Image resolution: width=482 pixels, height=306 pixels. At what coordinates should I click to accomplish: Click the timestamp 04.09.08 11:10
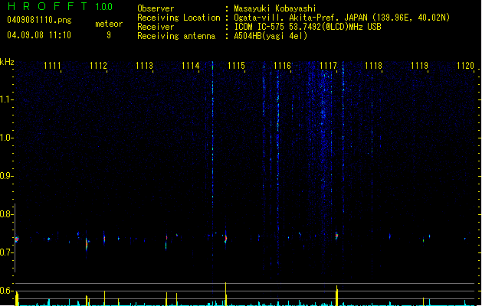(39, 35)
